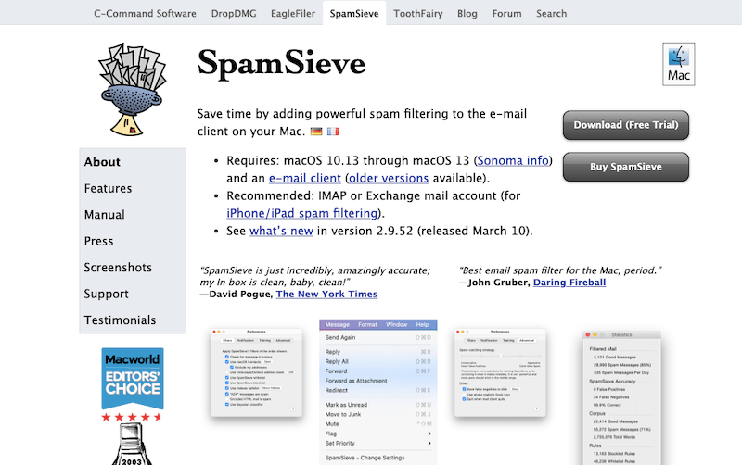Open the Message menu screenshot thumbnail
This screenshot has height=465, width=742.
pyautogui.click(x=378, y=392)
